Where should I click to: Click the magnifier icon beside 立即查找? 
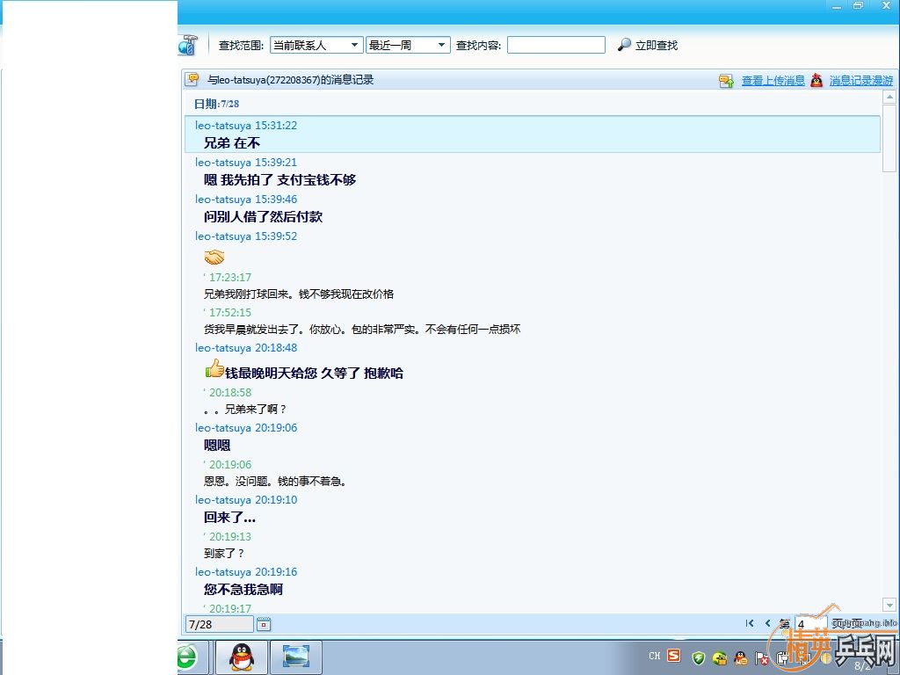pyautogui.click(x=624, y=45)
